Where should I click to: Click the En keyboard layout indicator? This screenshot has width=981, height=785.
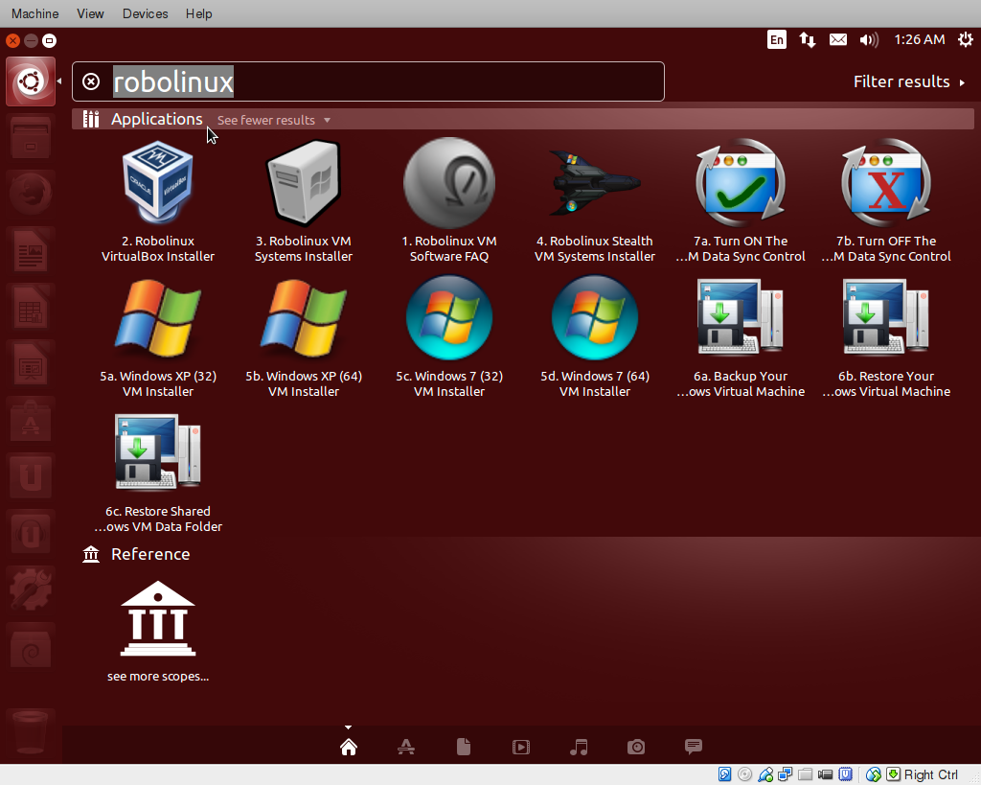pos(776,40)
